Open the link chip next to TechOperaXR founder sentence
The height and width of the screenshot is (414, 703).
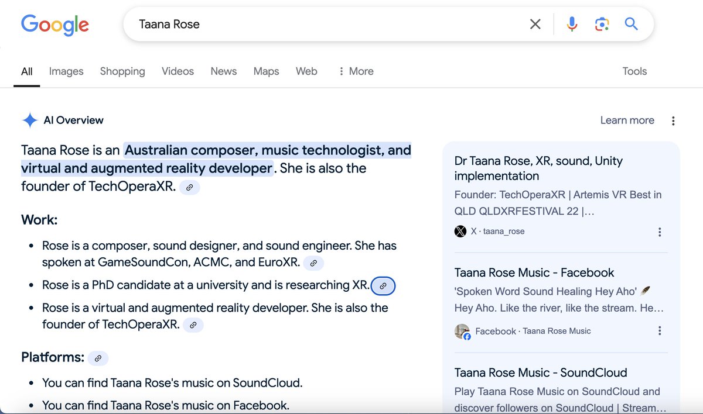click(189, 187)
